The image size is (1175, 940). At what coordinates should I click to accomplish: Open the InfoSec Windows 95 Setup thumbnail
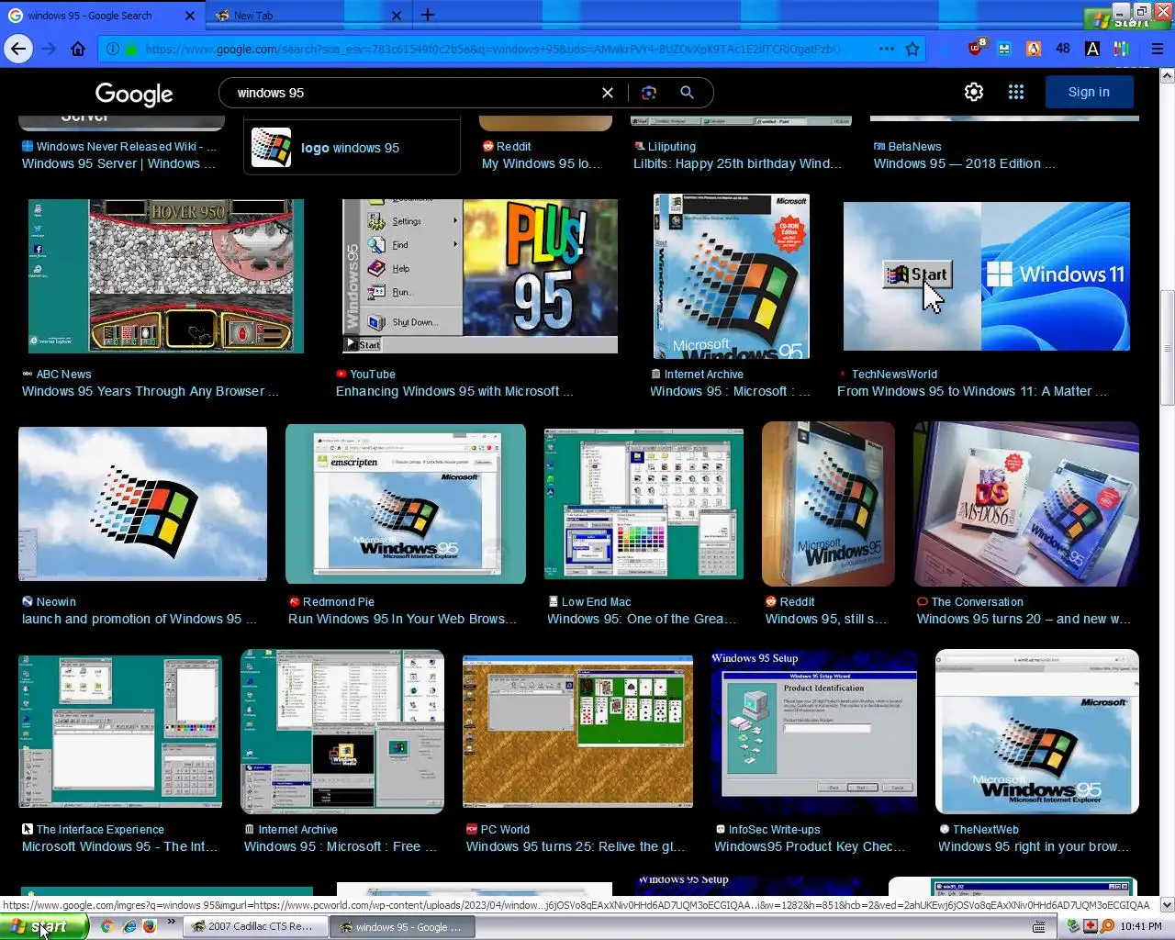click(x=814, y=732)
